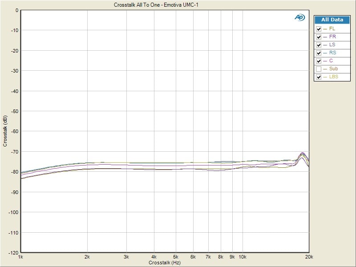Image resolution: width=356 pixels, height=267 pixels.
Task: Select the LBS legend label
Action: point(334,77)
